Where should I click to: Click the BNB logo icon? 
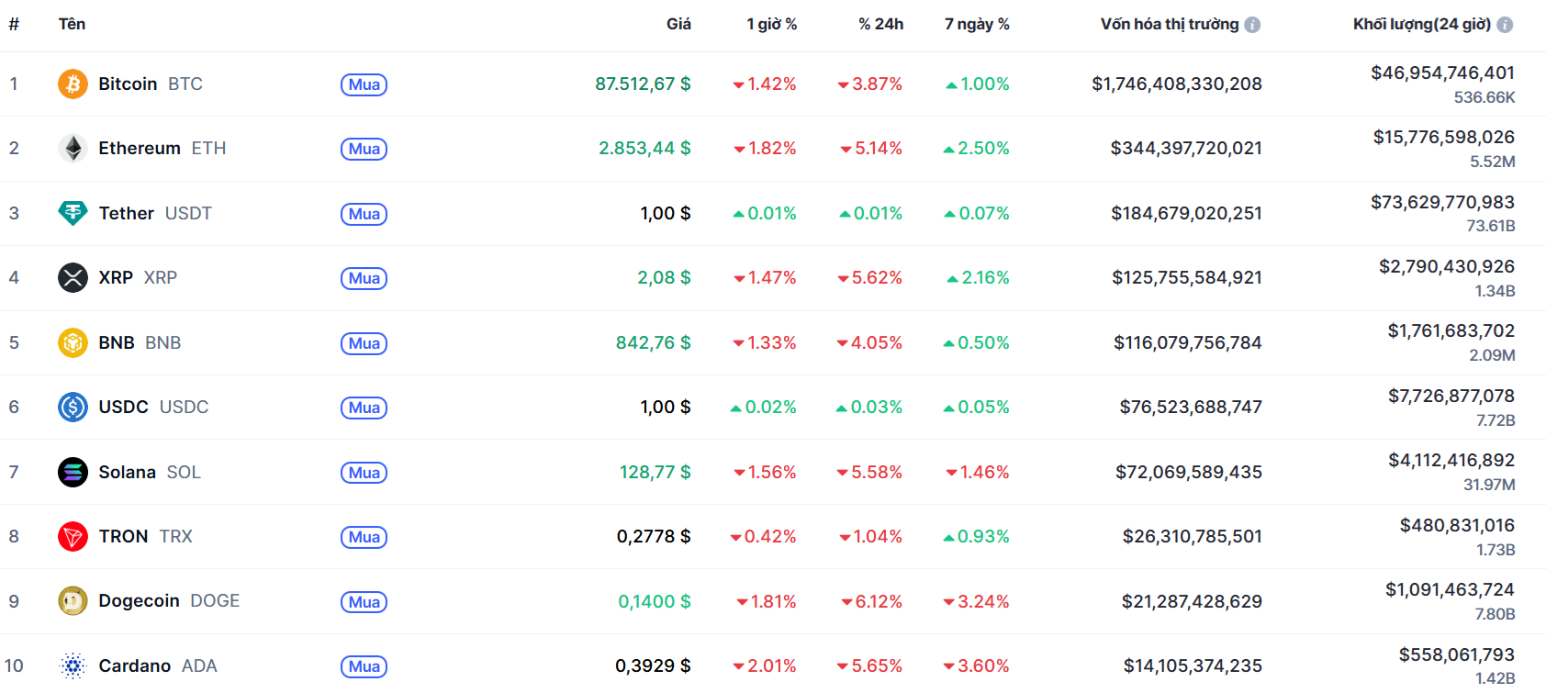tap(73, 342)
